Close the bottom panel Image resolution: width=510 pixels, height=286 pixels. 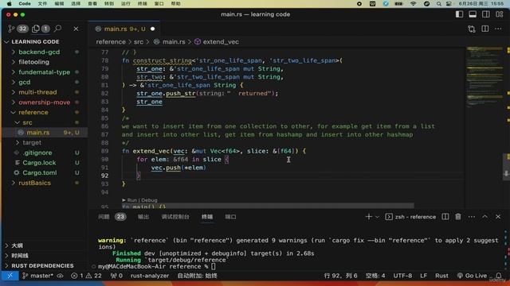click(498, 217)
